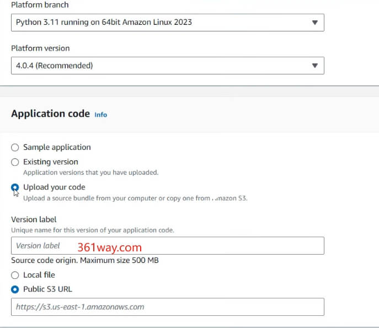Screen dimensions: 379x328
Task: Click the Version label field caption
Action: click(34, 219)
